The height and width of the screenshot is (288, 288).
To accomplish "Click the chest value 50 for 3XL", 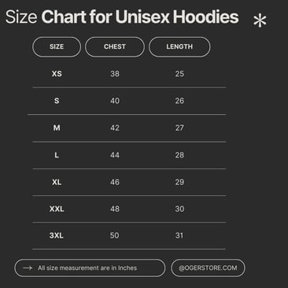I will [115, 235].
